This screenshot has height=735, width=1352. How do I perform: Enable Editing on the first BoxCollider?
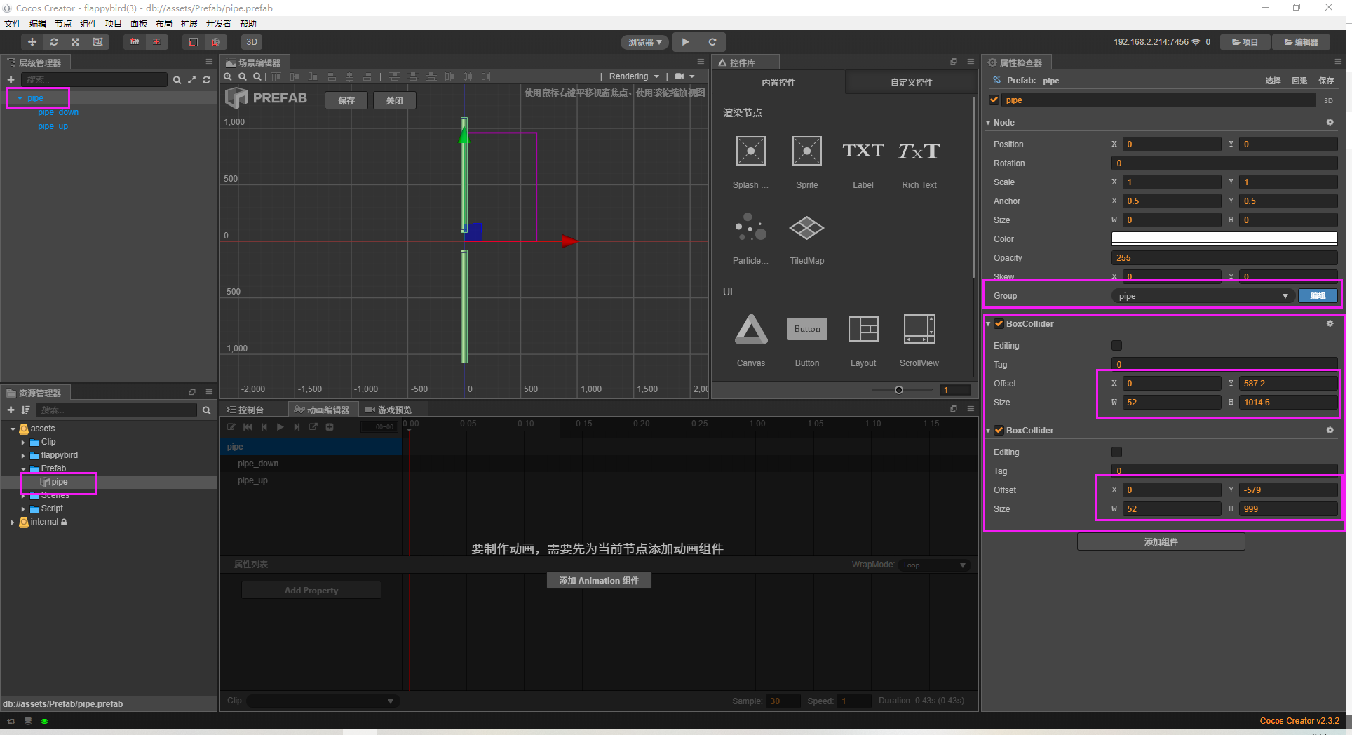(1116, 346)
